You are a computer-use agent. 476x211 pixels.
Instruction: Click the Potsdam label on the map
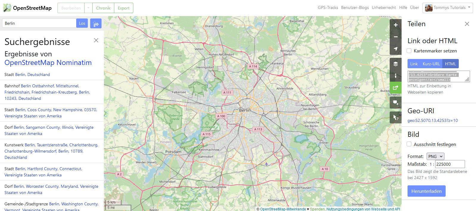coord(173,152)
